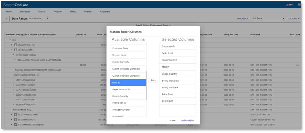Viewport: 305px width, 133px height.
Task: Click the Add > button
Action: (x=153, y=80)
